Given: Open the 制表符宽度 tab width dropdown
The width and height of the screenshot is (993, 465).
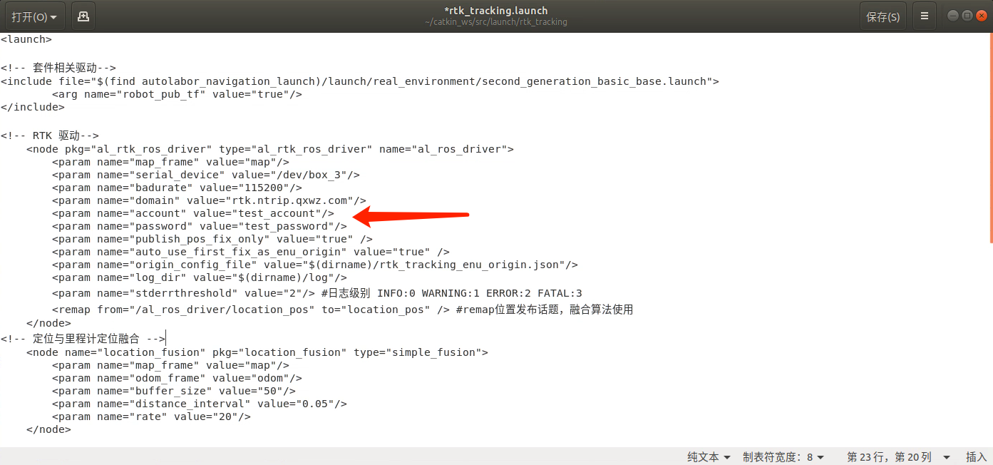Looking at the screenshot, I should click(783, 456).
